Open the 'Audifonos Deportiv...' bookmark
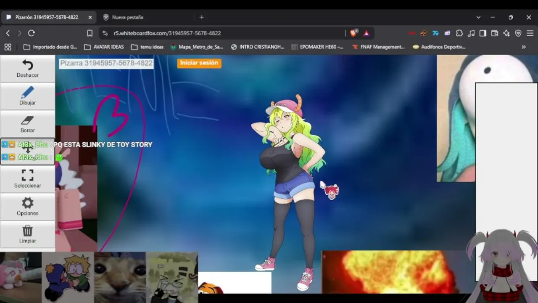 [x=439, y=47]
